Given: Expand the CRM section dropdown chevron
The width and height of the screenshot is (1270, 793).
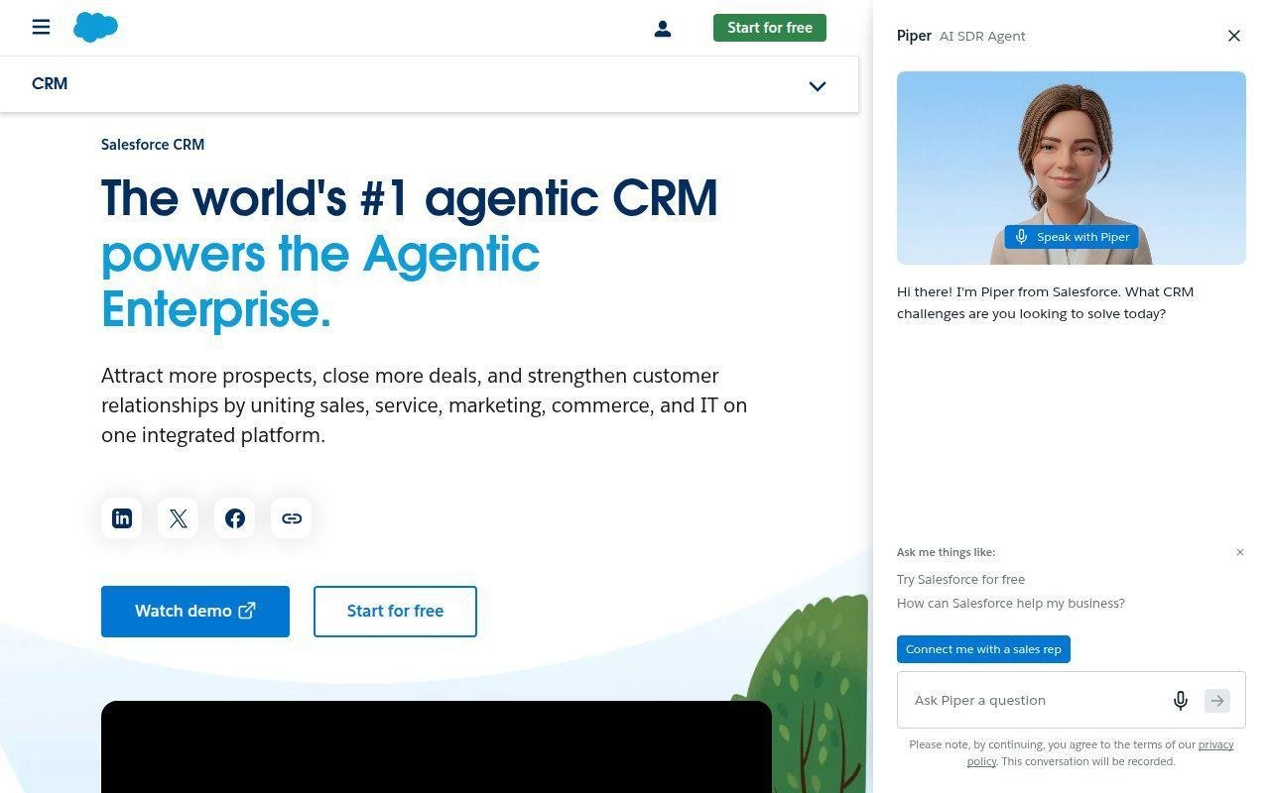Looking at the screenshot, I should tap(818, 86).
